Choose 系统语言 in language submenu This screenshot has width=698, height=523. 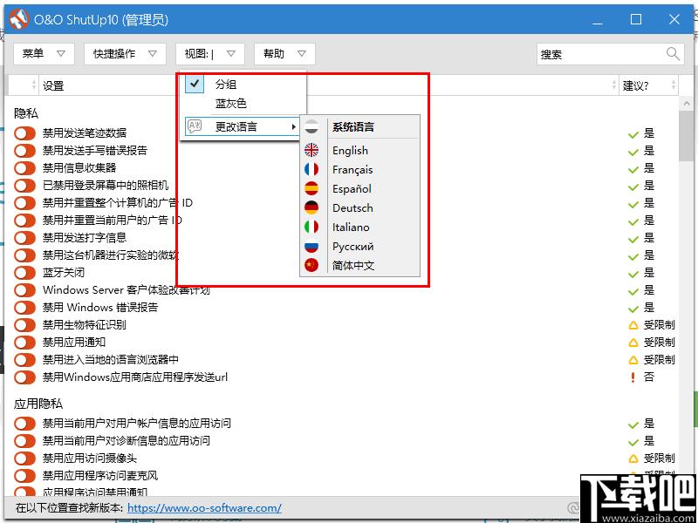[359, 126]
